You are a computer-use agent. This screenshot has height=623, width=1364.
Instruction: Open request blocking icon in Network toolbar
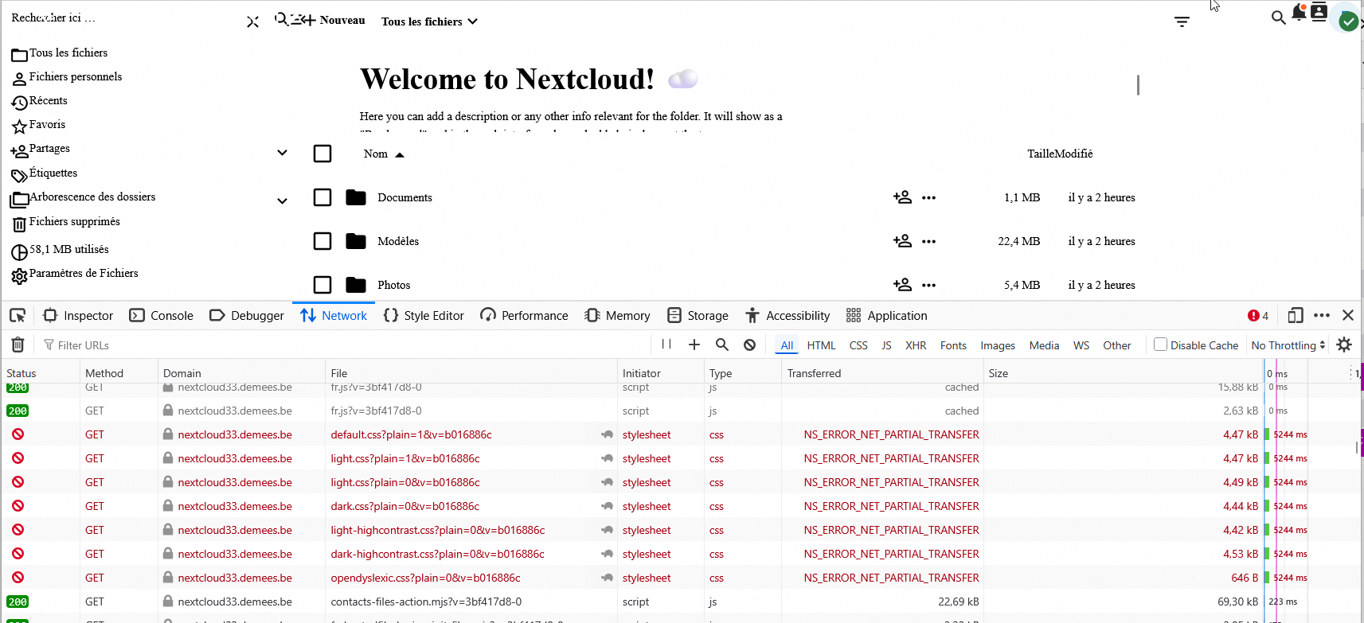point(749,345)
